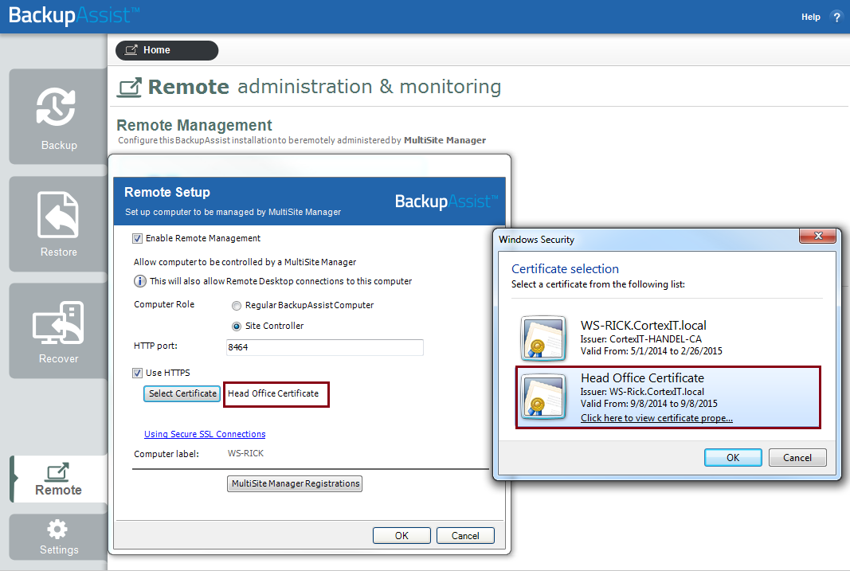Click the Remote administration title icon
The width and height of the screenshot is (850, 571).
(x=130, y=88)
